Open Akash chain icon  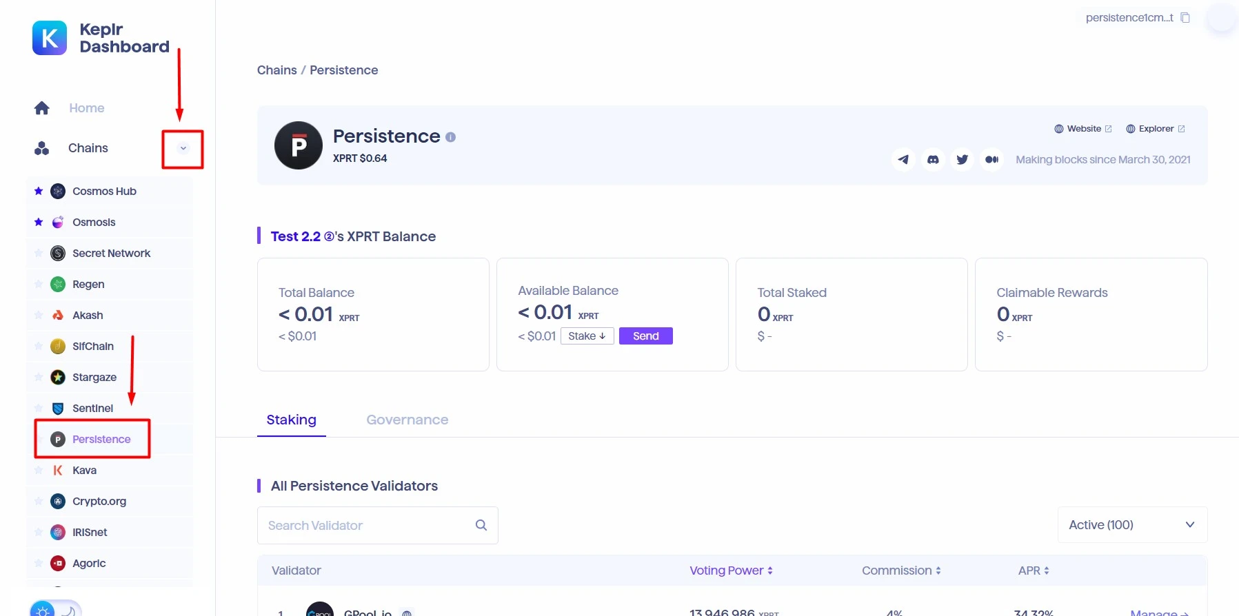pos(58,315)
